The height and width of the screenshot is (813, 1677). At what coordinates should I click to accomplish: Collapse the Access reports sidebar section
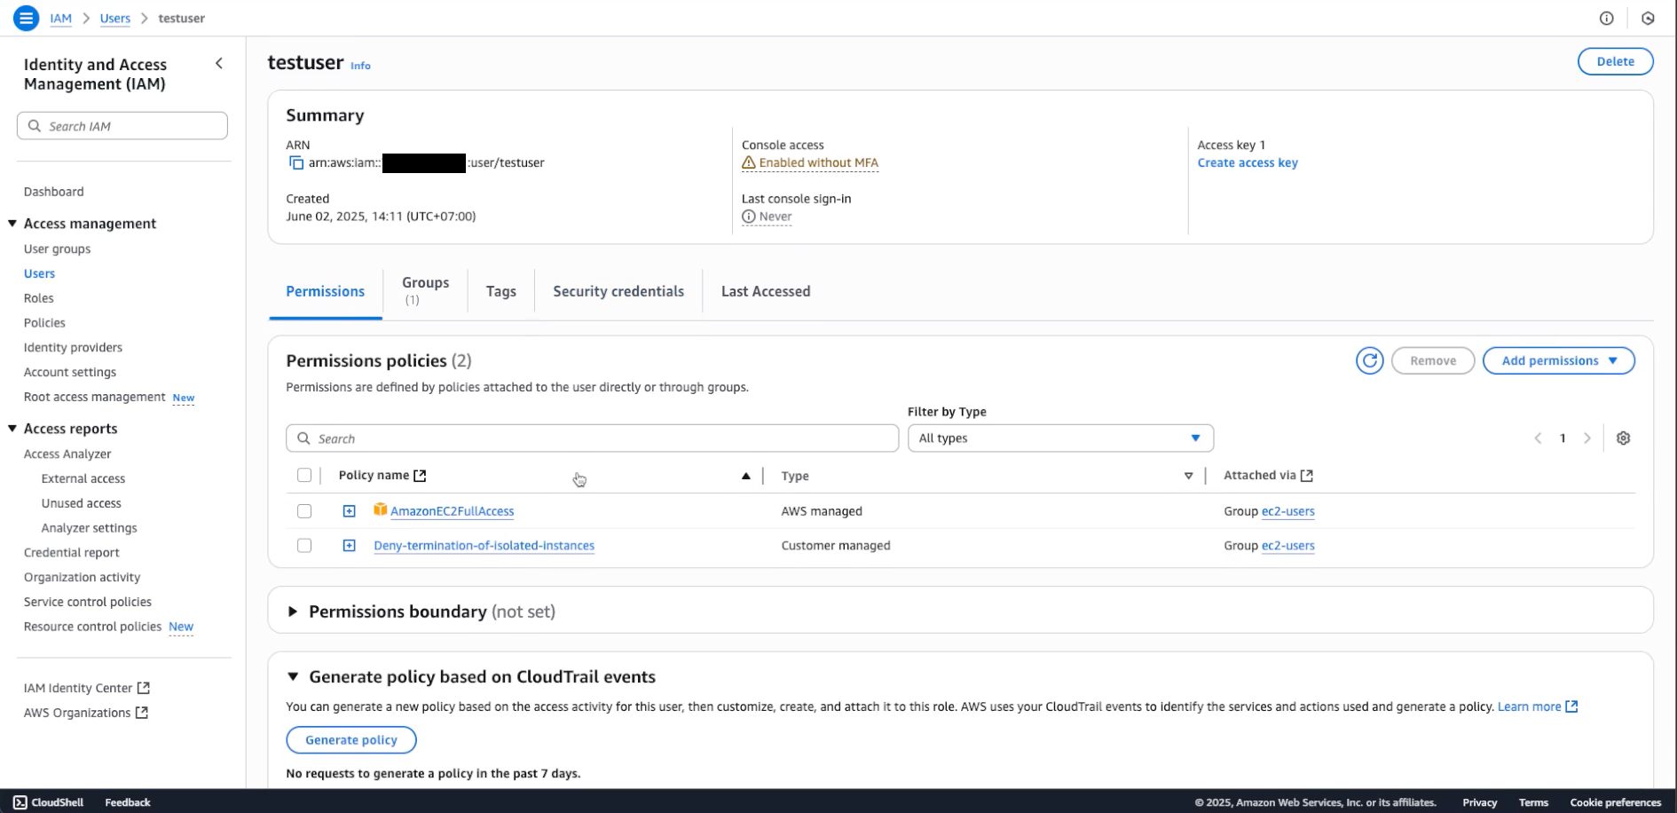pyautogui.click(x=12, y=429)
